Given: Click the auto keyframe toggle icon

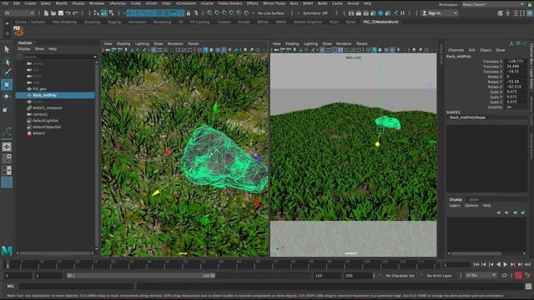Looking at the screenshot, I should [518, 276].
